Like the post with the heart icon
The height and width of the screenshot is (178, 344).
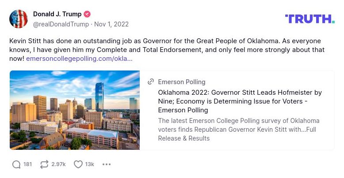point(78,164)
